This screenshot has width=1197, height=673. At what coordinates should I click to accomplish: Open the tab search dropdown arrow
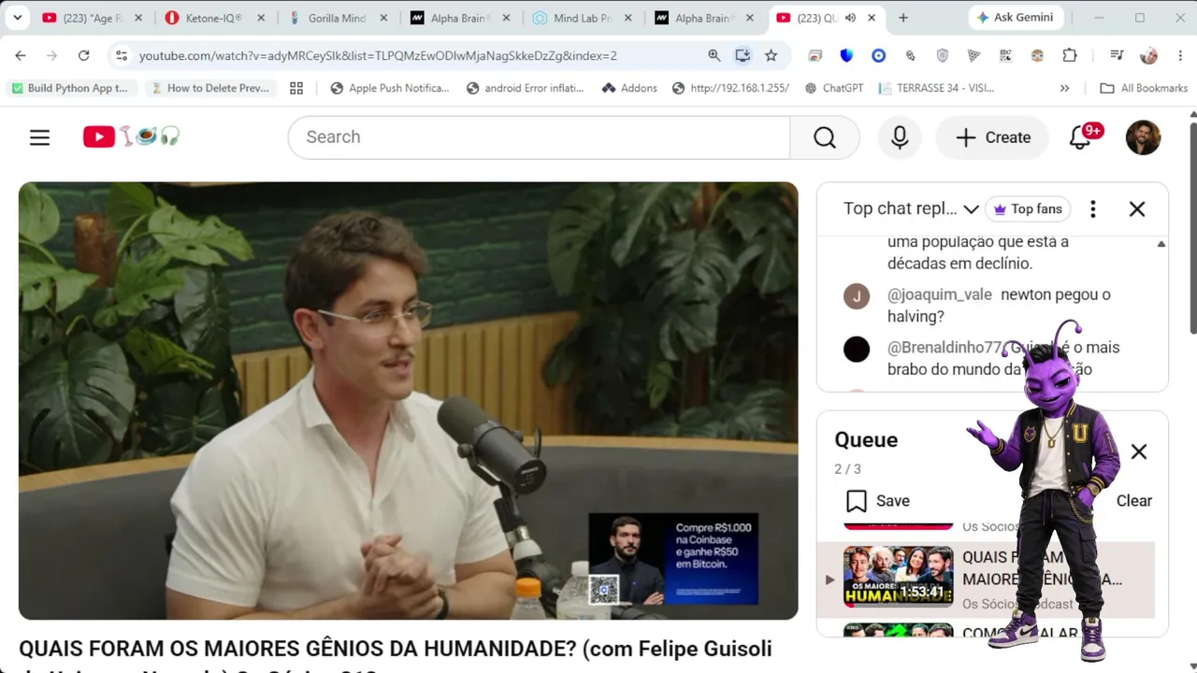[17, 18]
